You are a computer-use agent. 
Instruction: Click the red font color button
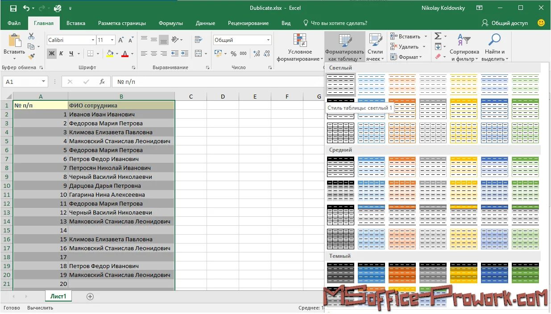click(x=125, y=54)
